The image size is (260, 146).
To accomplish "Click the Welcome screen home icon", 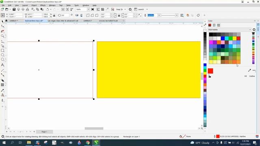I will point(6,21).
